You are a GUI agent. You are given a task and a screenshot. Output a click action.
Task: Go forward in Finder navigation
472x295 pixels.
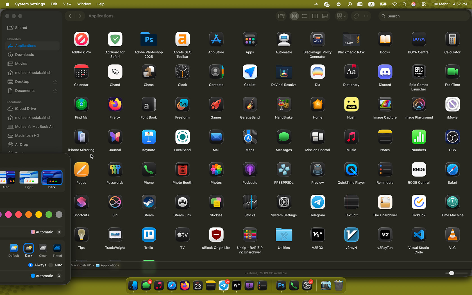(x=80, y=16)
